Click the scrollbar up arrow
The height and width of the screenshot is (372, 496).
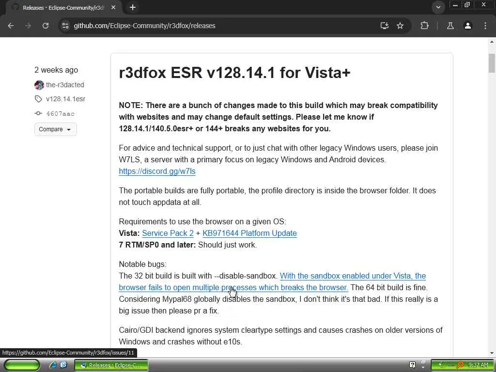click(492, 42)
